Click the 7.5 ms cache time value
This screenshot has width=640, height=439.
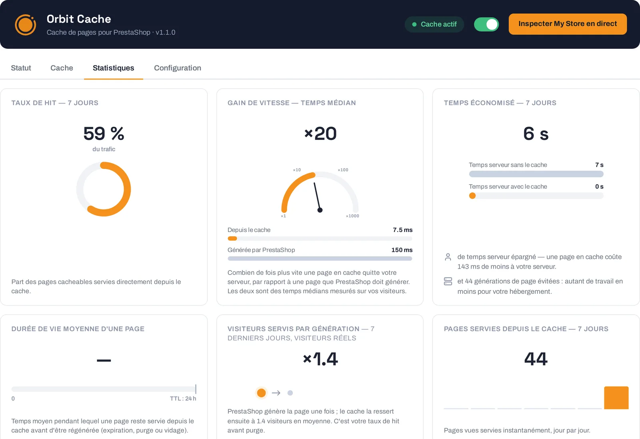[x=402, y=230]
